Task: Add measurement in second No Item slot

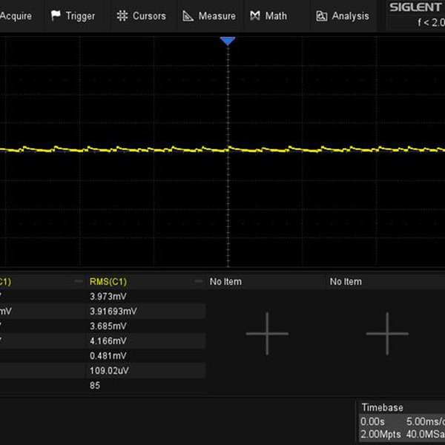Action: pos(387,334)
